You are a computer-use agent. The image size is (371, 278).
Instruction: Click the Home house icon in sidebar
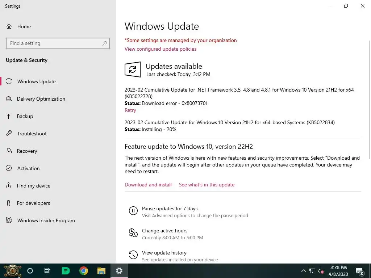(x=9, y=26)
